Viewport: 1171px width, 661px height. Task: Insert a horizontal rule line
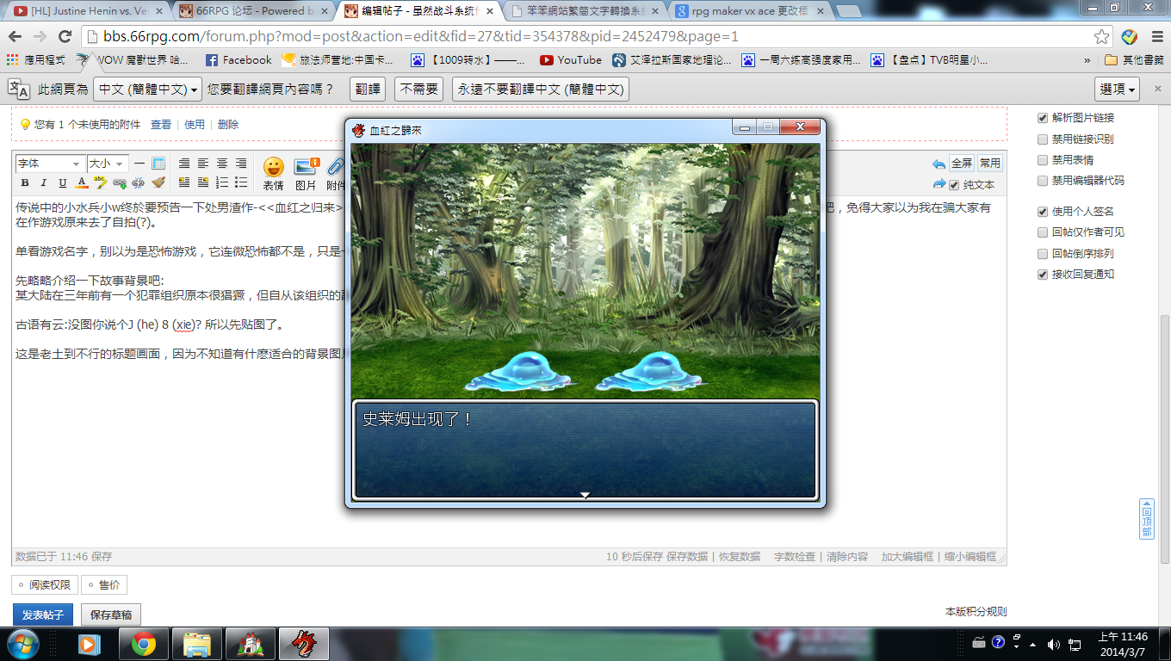[139, 164]
